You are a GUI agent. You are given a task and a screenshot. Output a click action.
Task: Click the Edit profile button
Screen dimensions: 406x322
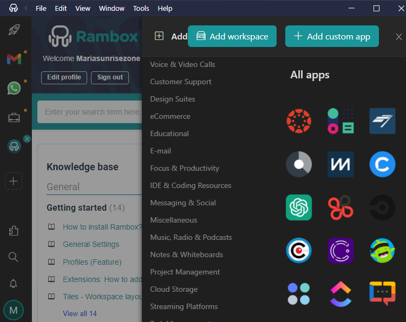point(64,77)
